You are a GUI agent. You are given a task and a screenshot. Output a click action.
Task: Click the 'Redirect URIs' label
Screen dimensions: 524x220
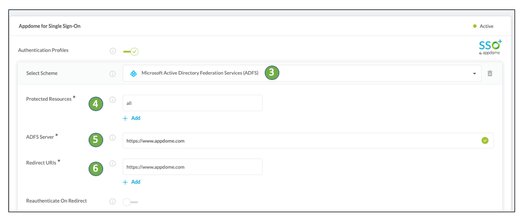[x=41, y=163]
